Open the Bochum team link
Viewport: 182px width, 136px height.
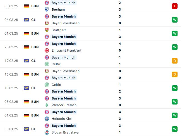(58, 9)
